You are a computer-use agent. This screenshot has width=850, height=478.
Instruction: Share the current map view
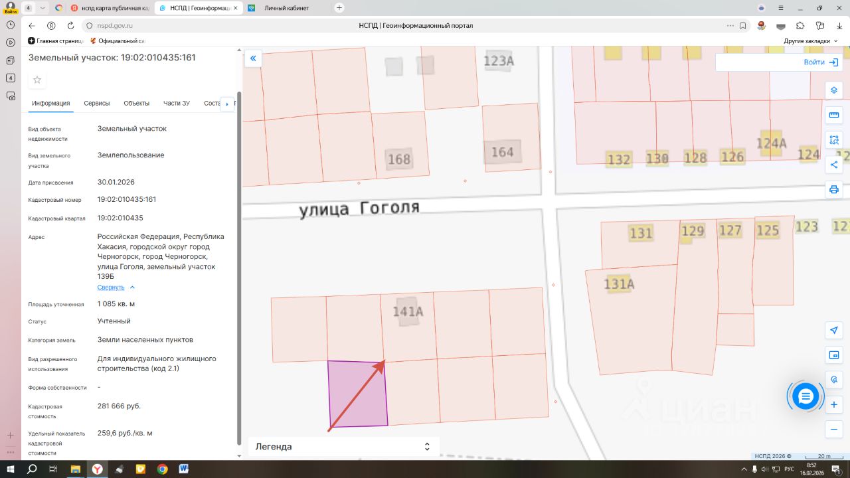(x=834, y=164)
